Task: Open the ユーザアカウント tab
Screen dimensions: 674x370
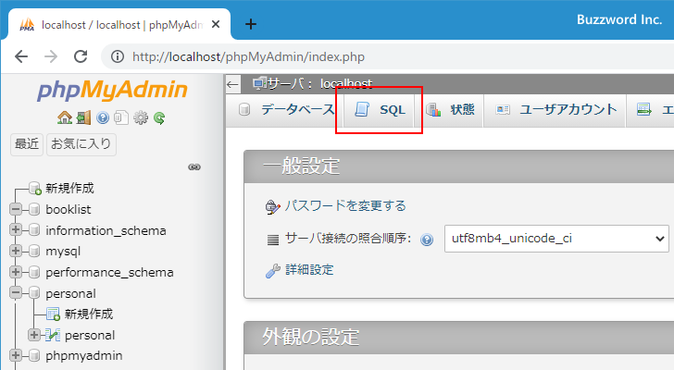Action: click(555, 110)
